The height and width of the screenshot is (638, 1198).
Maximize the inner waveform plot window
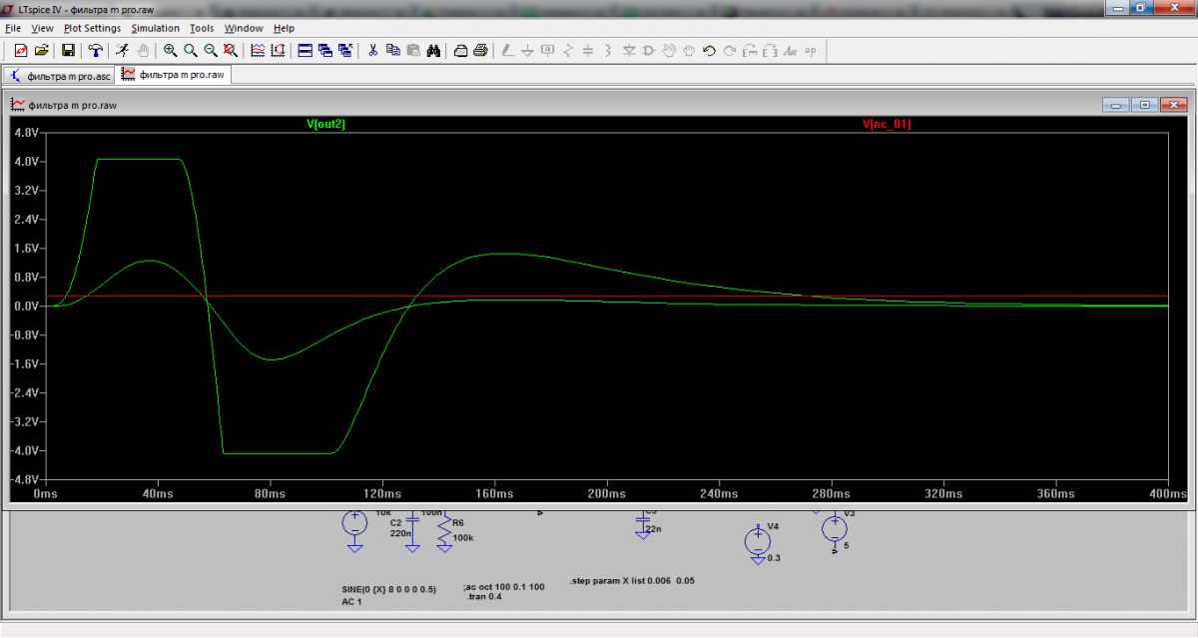pyautogui.click(x=1145, y=105)
